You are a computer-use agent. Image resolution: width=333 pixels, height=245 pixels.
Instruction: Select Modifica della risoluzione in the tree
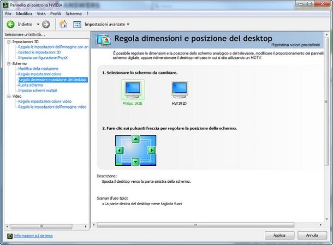click(38, 69)
